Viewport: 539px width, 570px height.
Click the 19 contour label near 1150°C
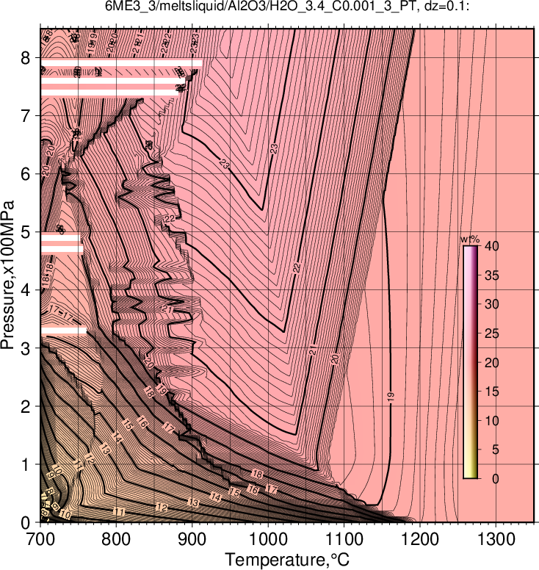coord(391,397)
